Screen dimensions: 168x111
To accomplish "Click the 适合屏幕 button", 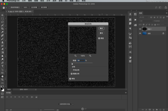I will point(34,8).
